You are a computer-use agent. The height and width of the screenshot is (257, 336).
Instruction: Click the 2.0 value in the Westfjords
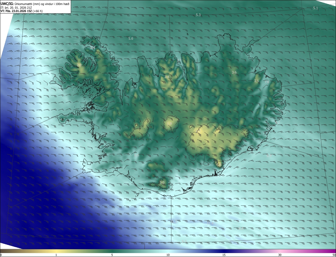79,65
